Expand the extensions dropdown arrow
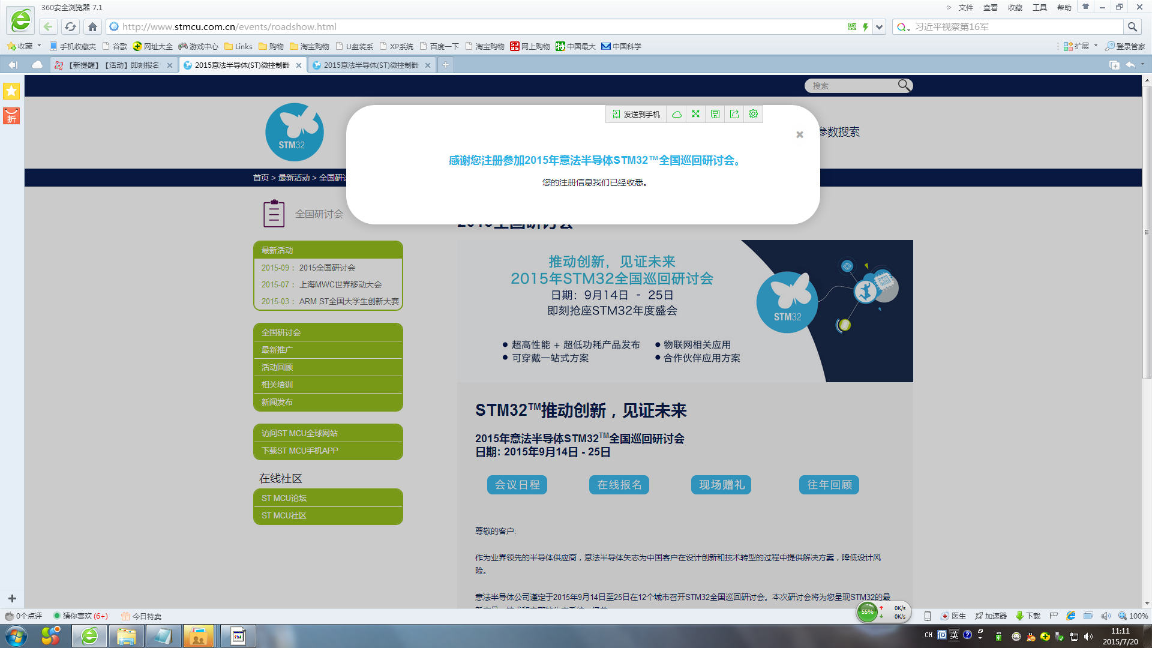Image resolution: width=1152 pixels, height=648 pixels. (1096, 46)
